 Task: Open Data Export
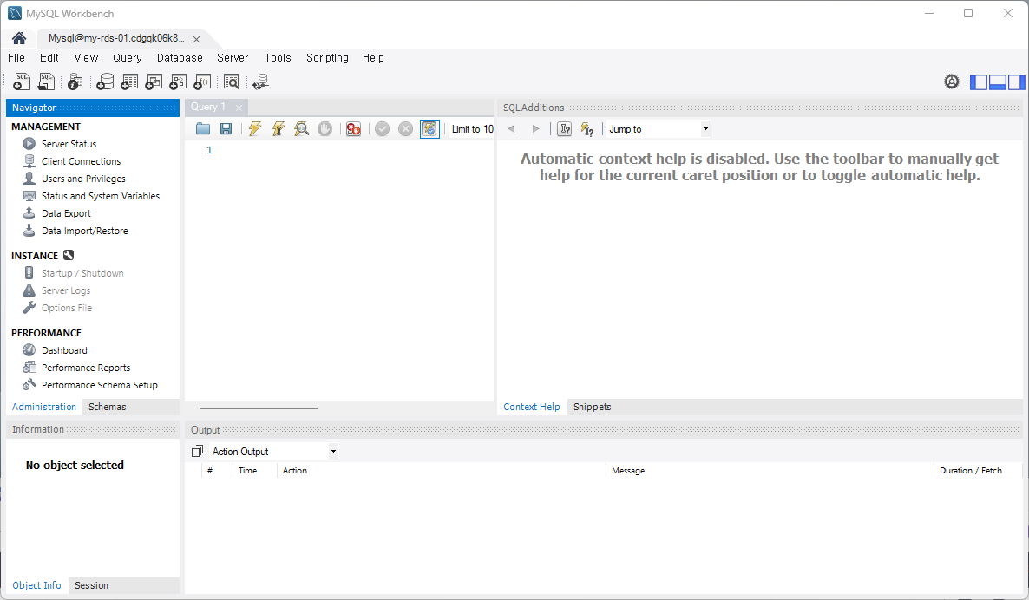(x=66, y=213)
